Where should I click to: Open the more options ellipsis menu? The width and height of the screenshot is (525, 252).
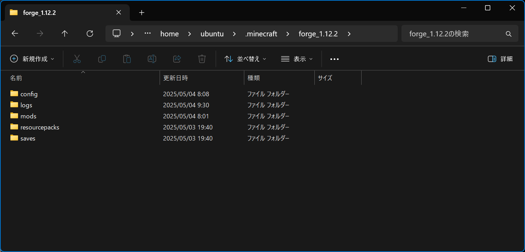[335, 59]
